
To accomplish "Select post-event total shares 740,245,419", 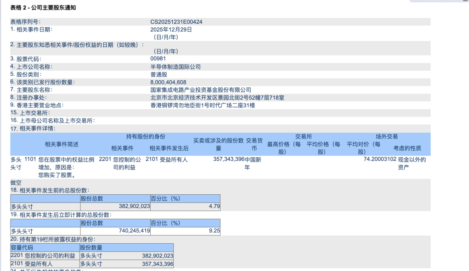I will pyautogui.click(x=134, y=231).
